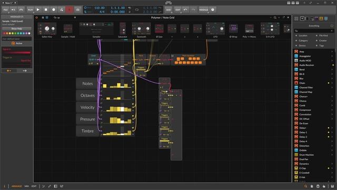Click the global Record button
Screen dimensions: 337x190
point(54,9)
